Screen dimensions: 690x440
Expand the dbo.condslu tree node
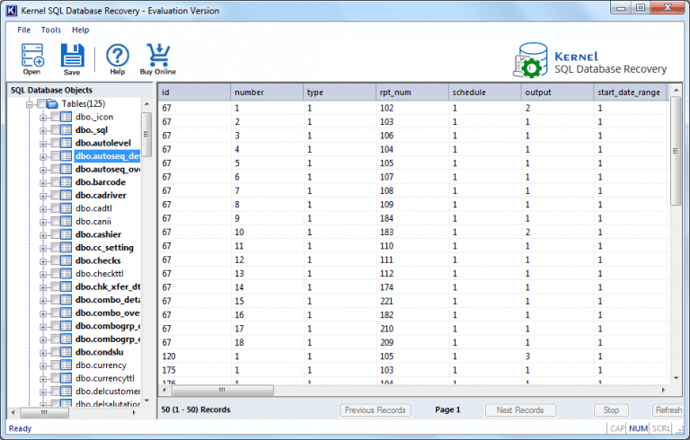click(43, 353)
